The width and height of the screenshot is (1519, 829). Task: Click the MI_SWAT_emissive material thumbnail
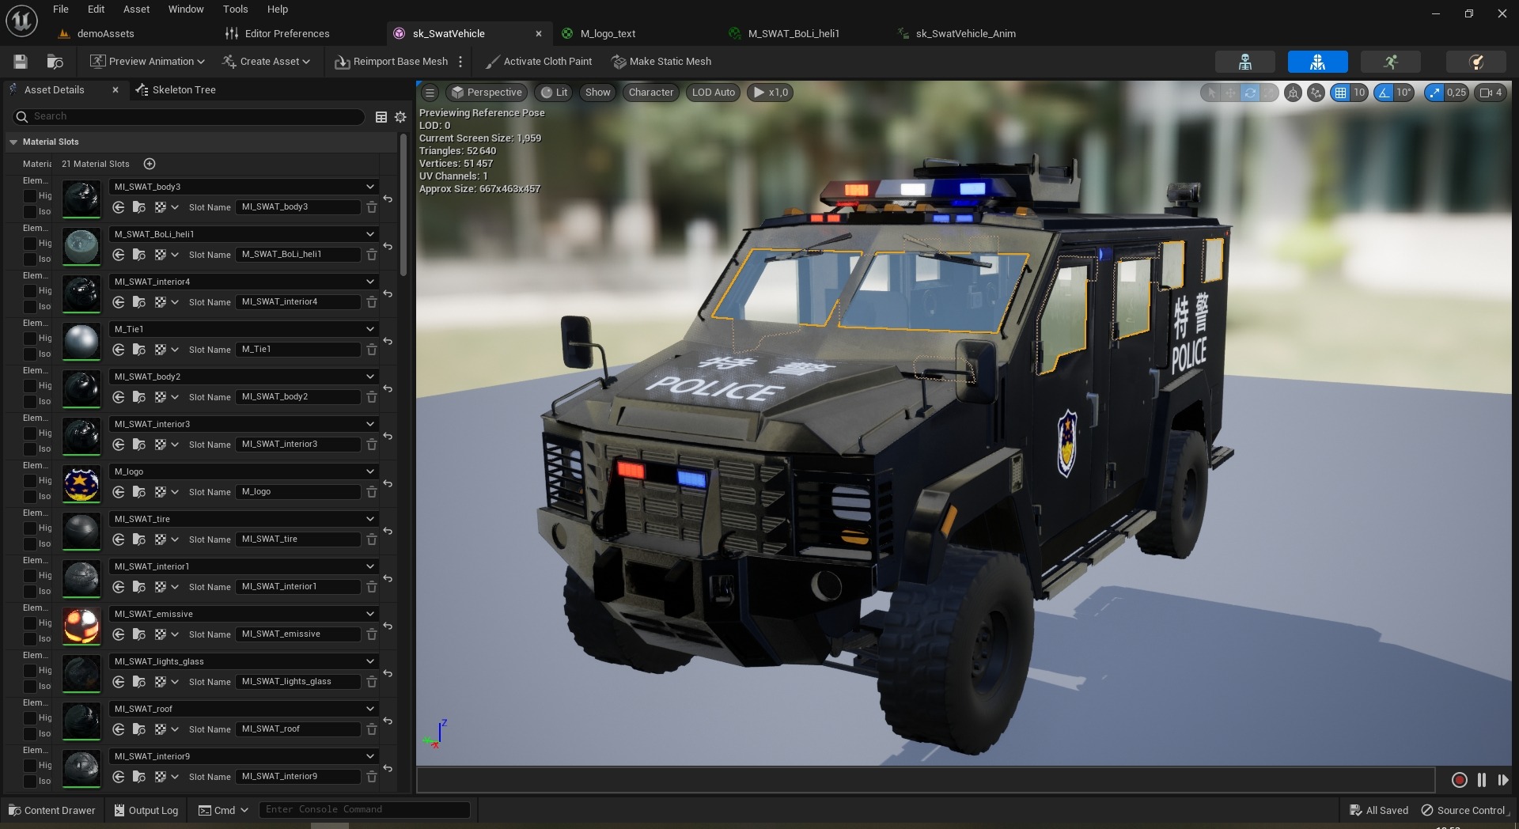[x=81, y=626]
